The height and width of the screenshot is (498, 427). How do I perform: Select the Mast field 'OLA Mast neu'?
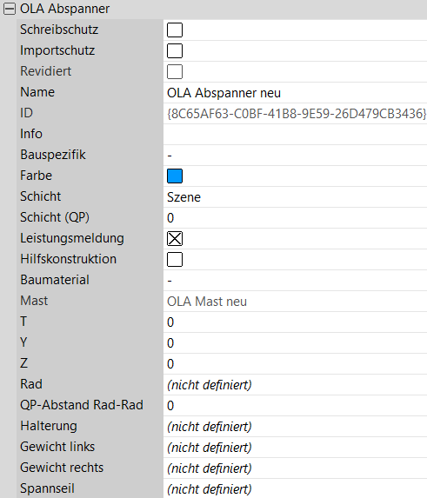(295, 301)
